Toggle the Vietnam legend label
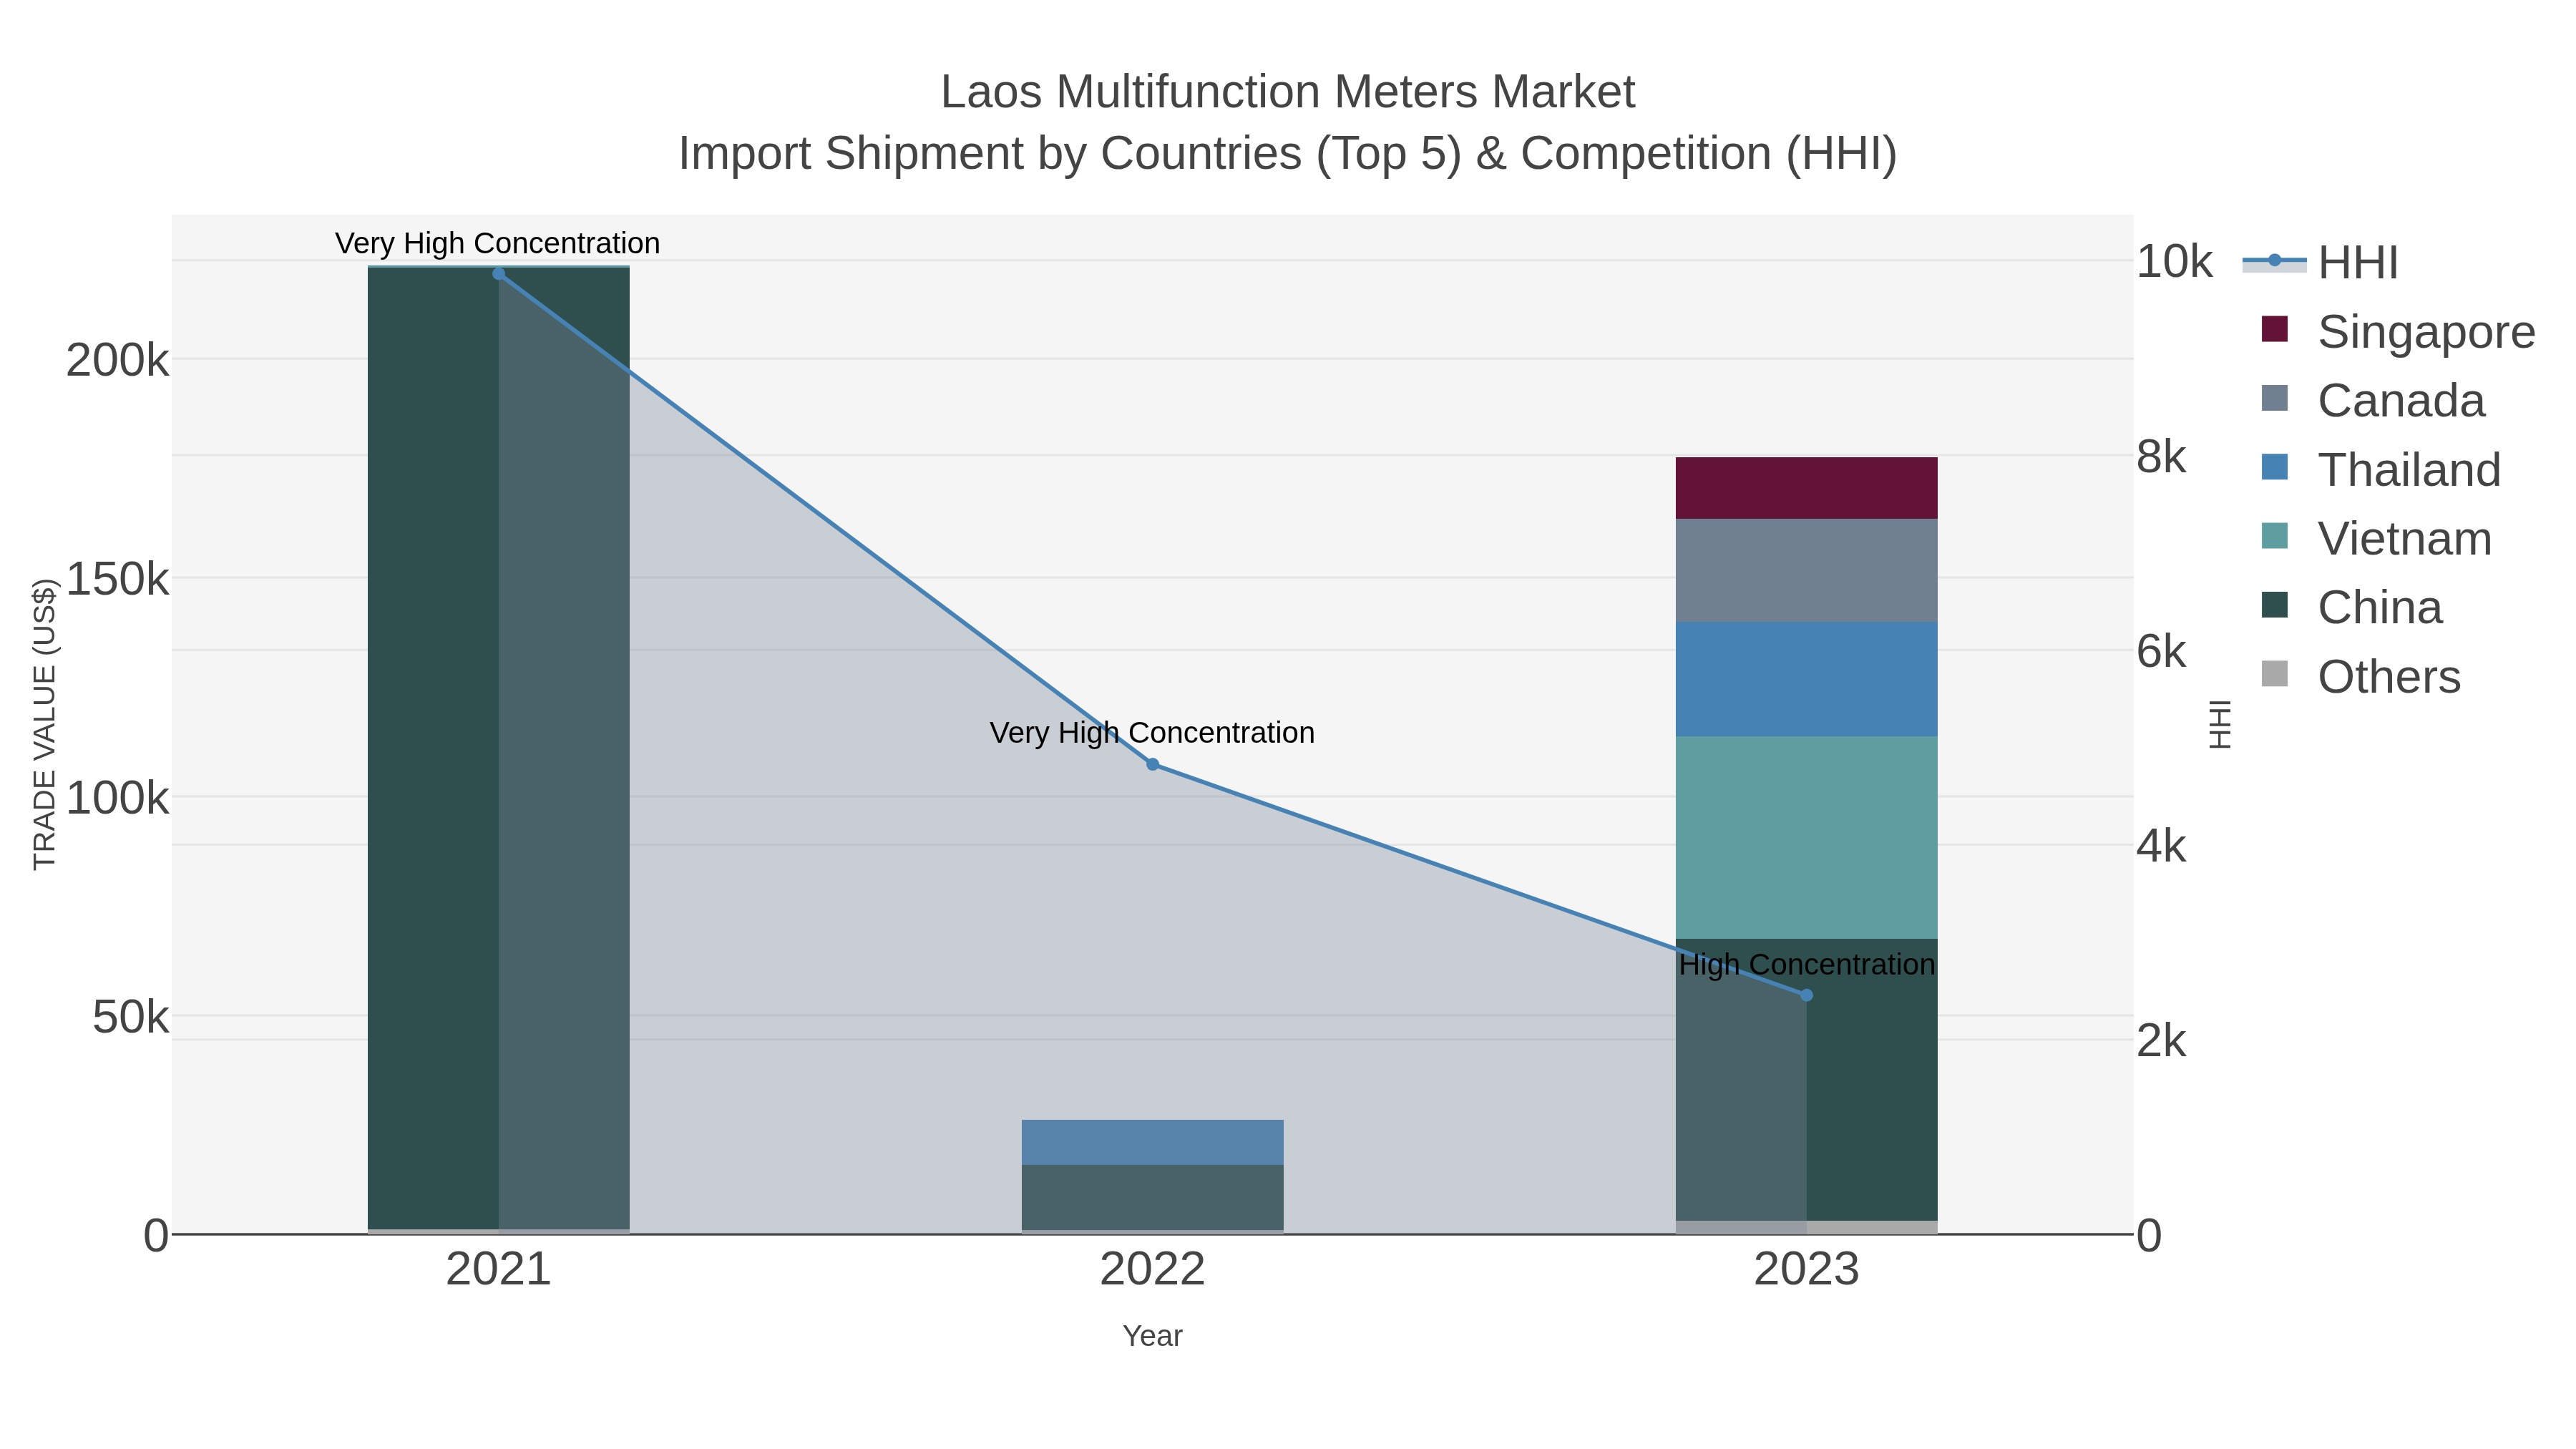Image resolution: width=2576 pixels, height=1449 pixels. point(2404,538)
